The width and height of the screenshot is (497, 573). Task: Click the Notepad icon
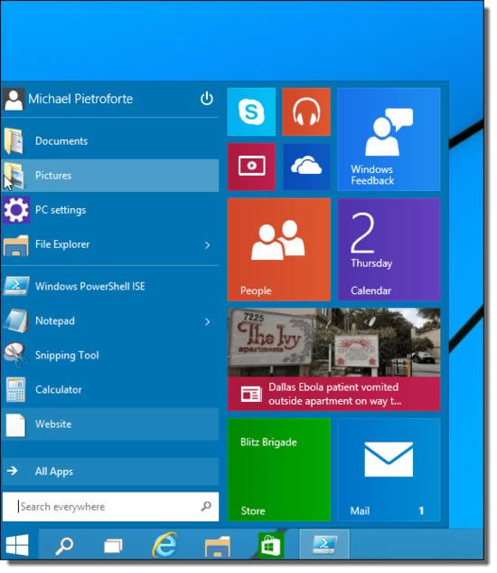15,320
